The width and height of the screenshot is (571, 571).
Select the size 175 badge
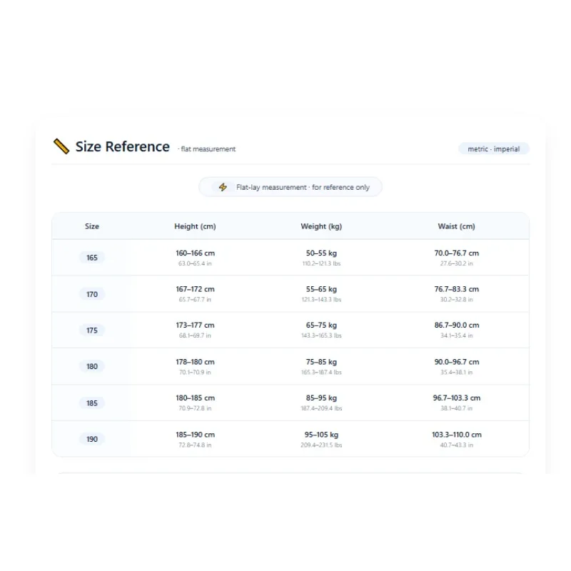pyautogui.click(x=92, y=330)
